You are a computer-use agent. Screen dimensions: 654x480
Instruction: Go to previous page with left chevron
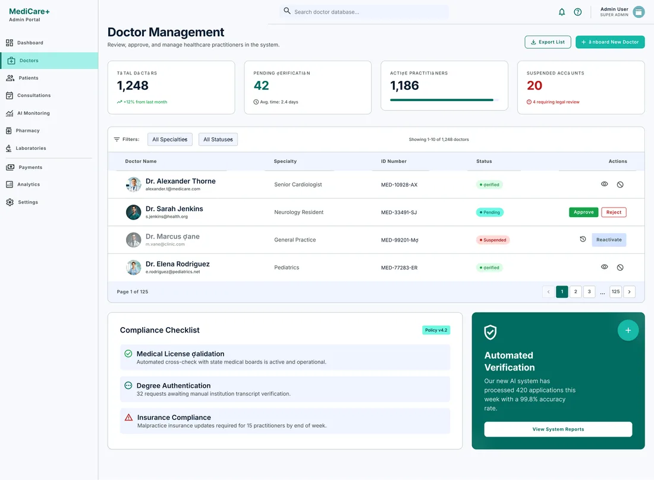pos(549,292)
